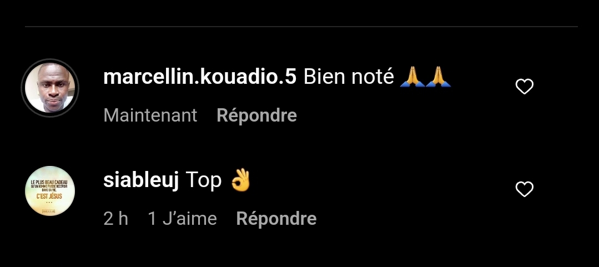View who liked via 1 J'aime

point(182,219)
